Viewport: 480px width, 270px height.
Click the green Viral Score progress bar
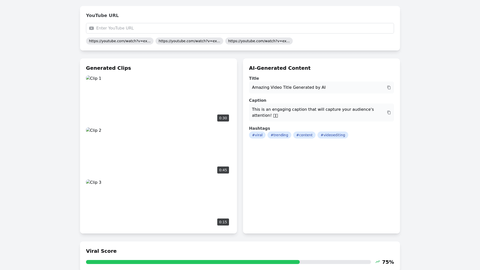[192, 262]
